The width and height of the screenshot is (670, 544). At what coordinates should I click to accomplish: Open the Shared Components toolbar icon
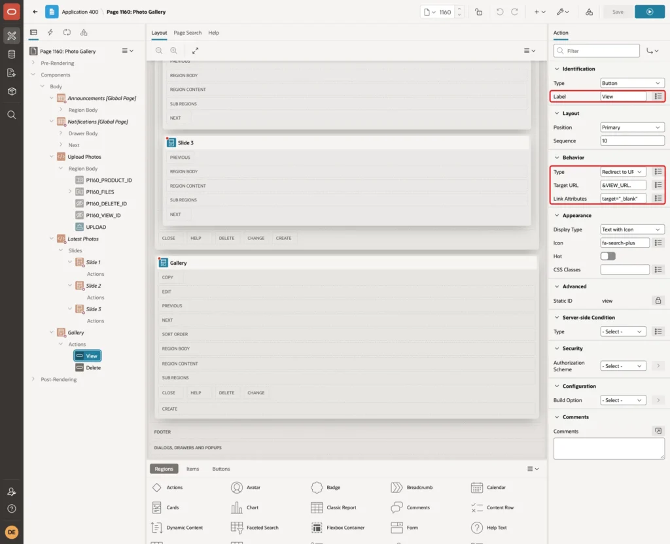coord(590,12)
